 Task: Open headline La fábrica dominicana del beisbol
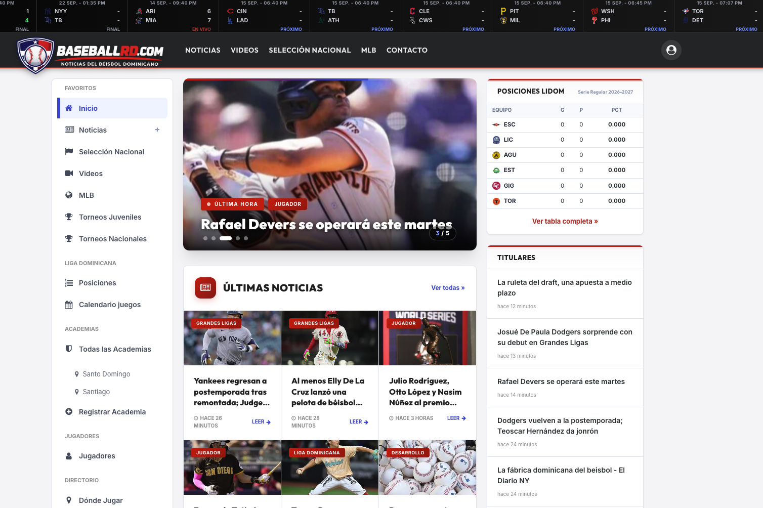[x=561, y=476]
